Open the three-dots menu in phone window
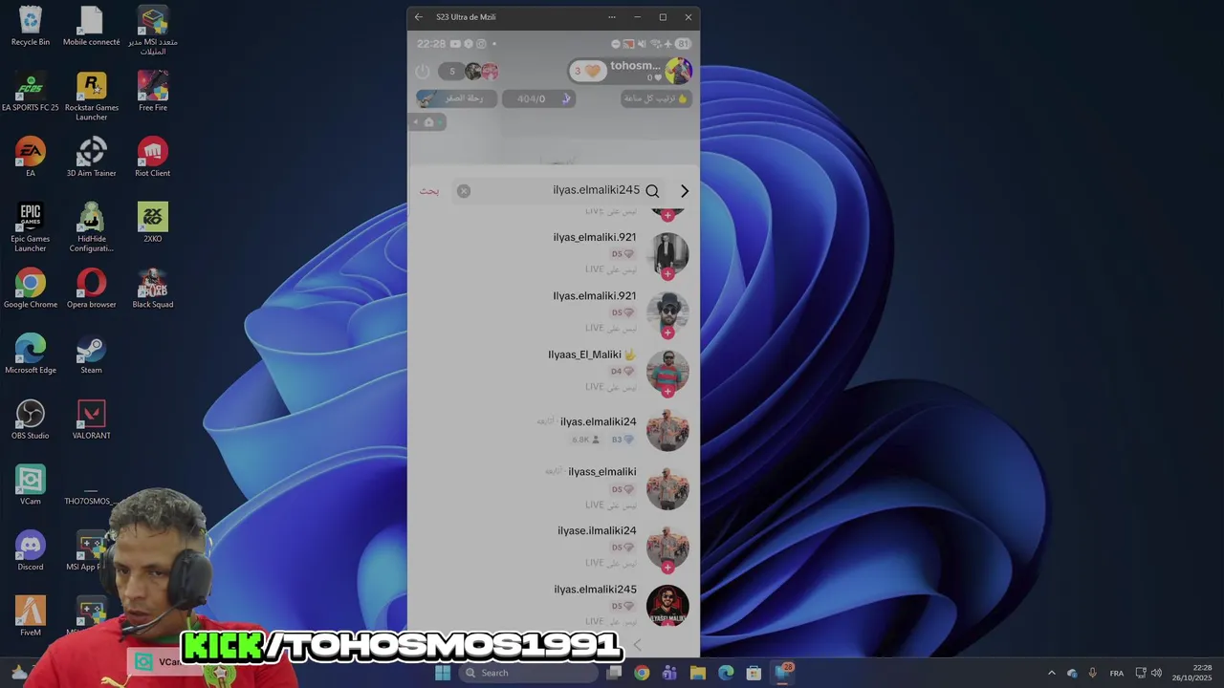Screen dimensions: 1224x688 point(612,17)
